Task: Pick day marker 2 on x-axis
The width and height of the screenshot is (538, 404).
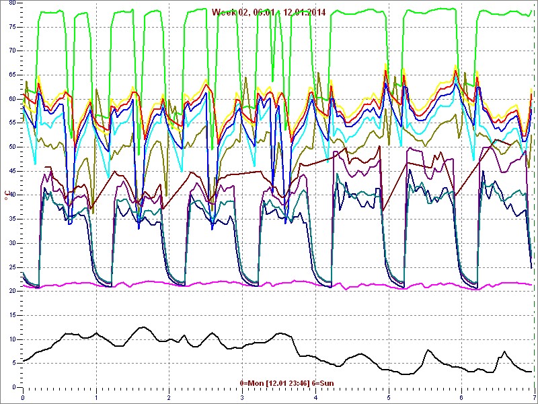Action: point(169,397)
